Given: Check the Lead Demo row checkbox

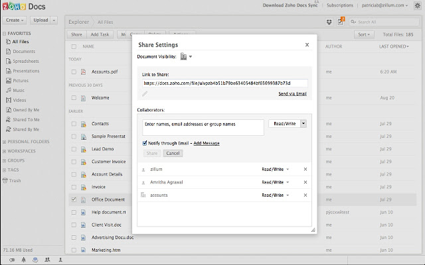Looking at the screenshot, I should click(x=74, y=149).
